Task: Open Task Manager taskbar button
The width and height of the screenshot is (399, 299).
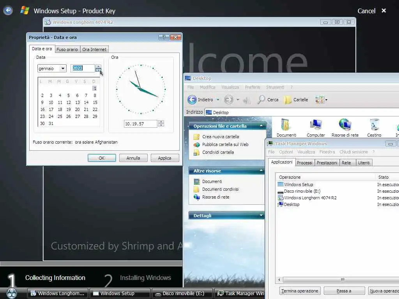Action: tap(240, 294)
